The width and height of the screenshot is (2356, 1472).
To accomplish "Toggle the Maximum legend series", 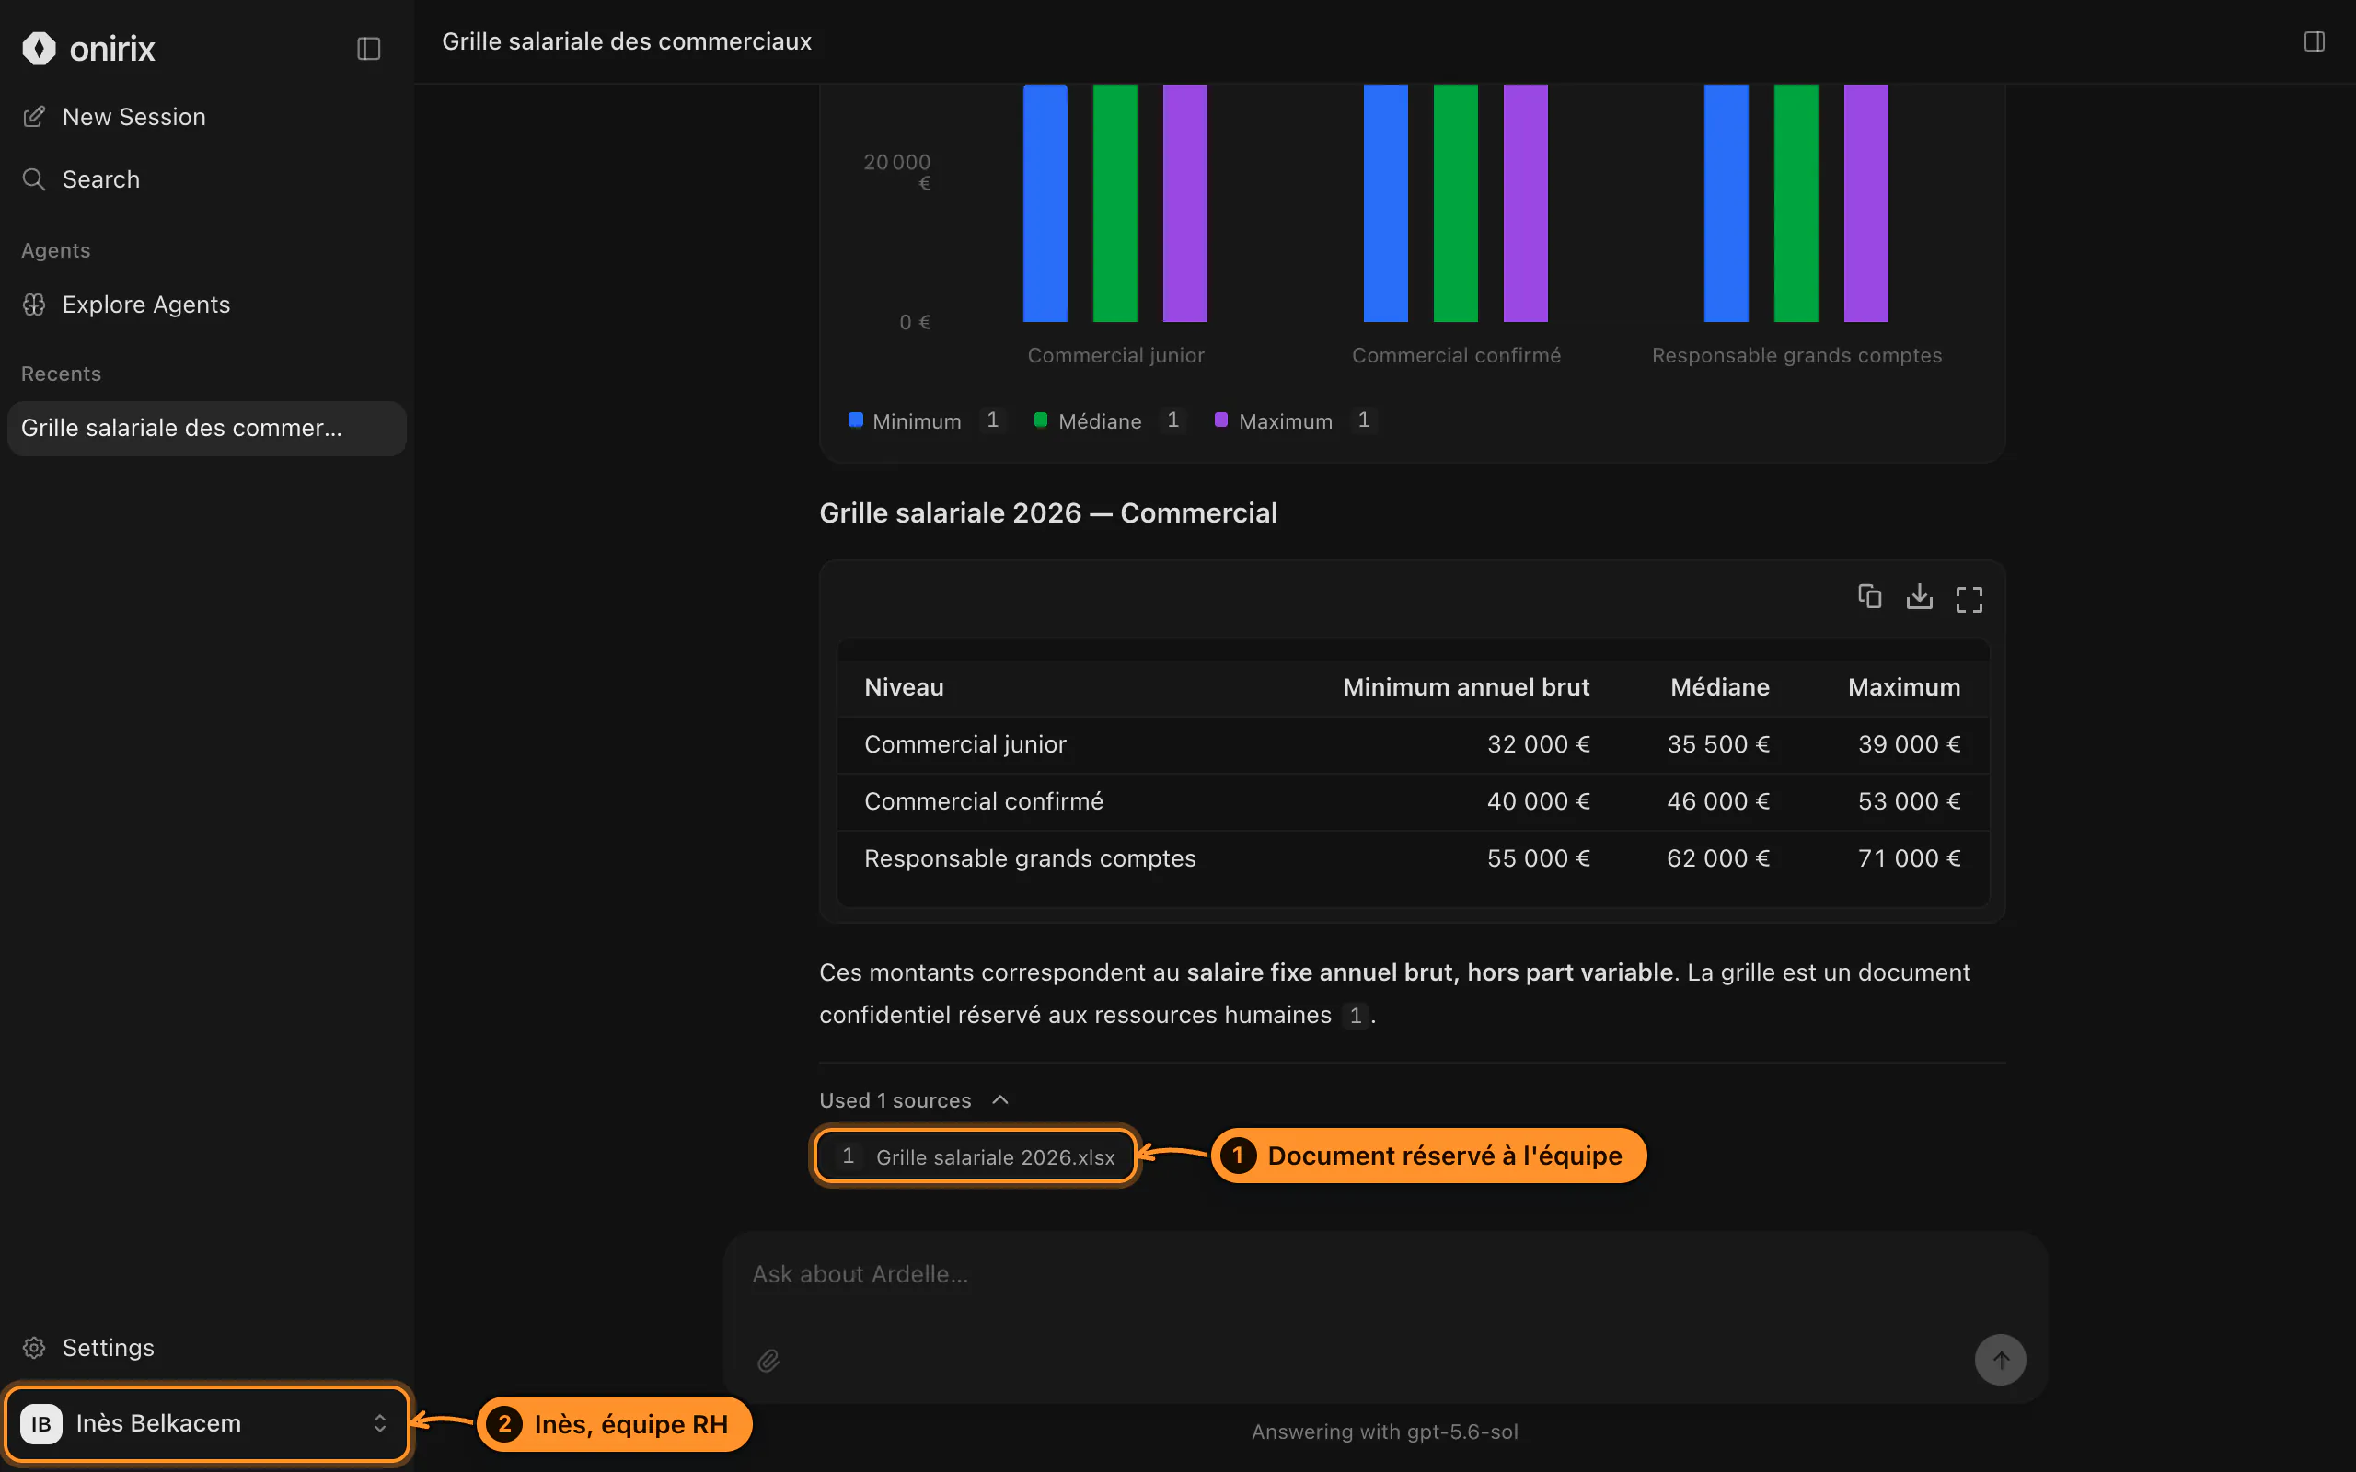I will [1274, 420].
